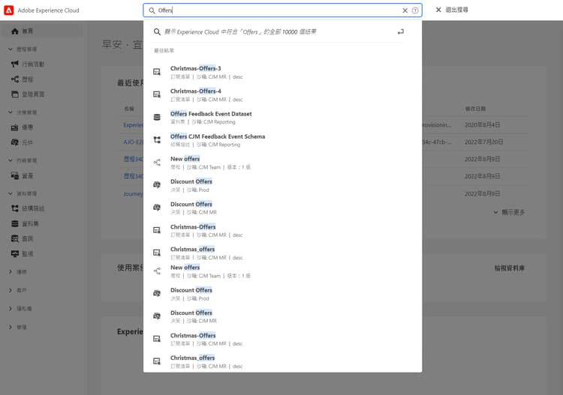Open Components (元件) icon in sidebar
The width and height of the screenshot is (563, 395).
(15, 142)
